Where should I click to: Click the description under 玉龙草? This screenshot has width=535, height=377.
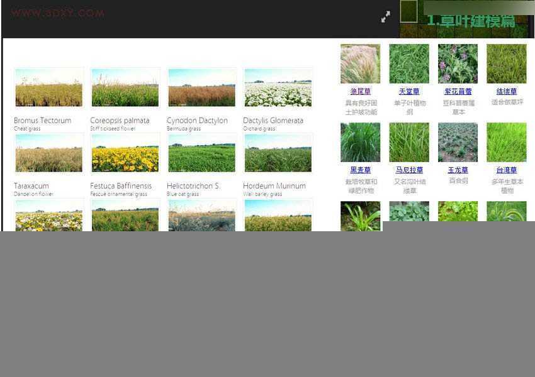458,181
